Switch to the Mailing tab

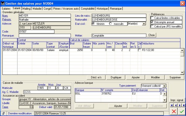point(26,9)
